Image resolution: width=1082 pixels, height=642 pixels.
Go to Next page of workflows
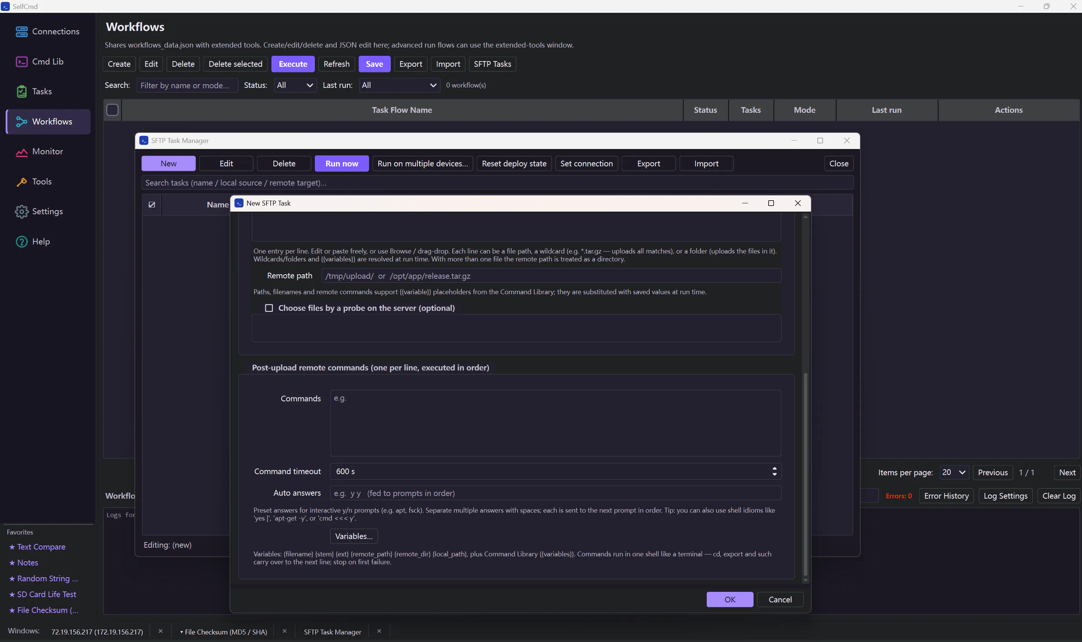click(1067, 472)
